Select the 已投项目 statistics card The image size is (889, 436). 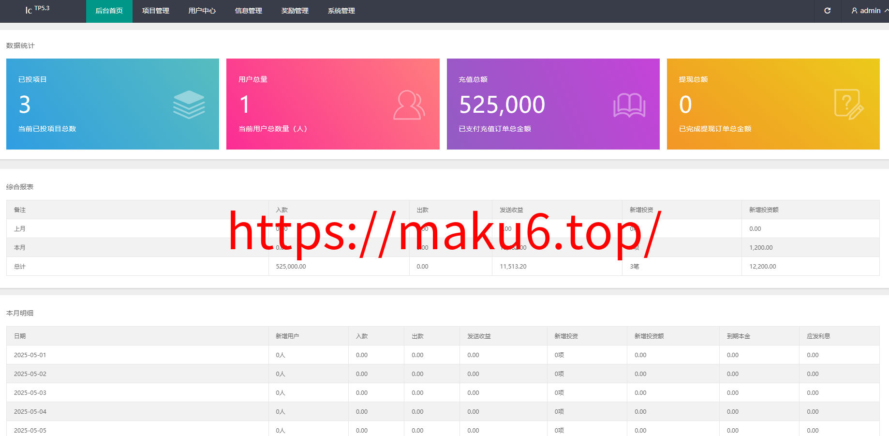pyautogui.click(x=113, y=104)
